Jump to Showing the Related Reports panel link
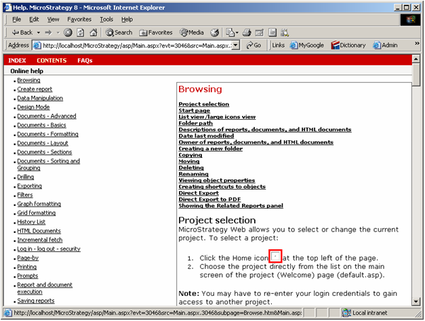Screen dimensions: 425x321 click(231, 206)
